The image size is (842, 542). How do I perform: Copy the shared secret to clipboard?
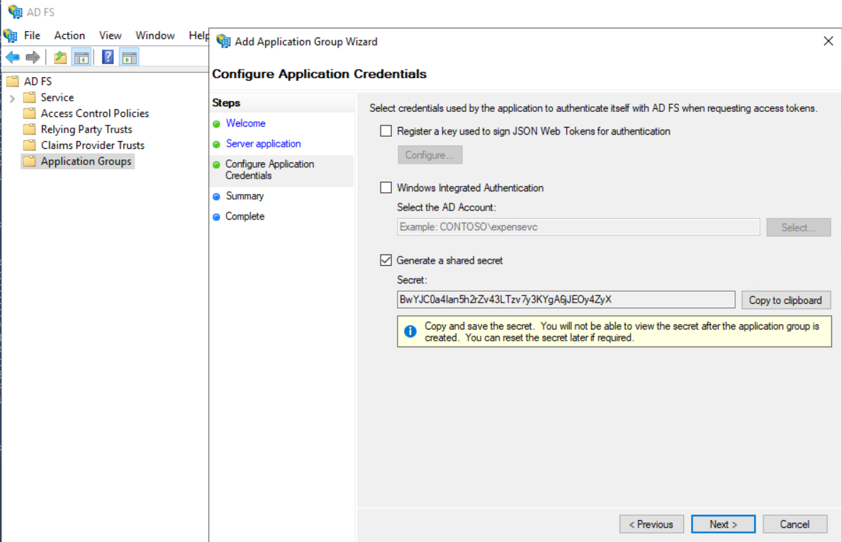[x=786, y=299]
